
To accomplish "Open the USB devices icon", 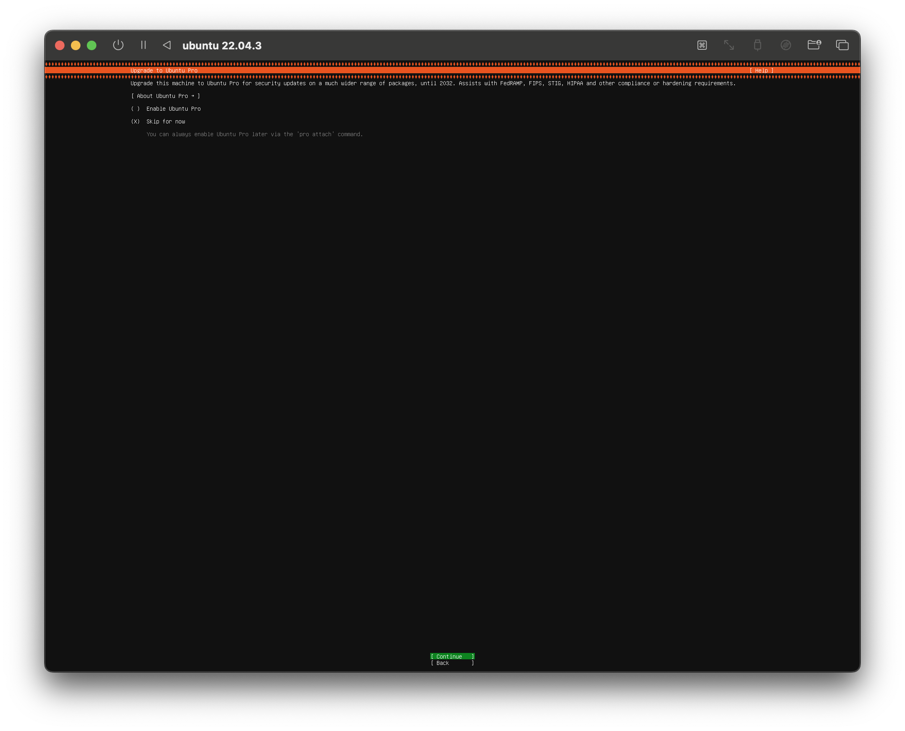I will coord(757,45).
